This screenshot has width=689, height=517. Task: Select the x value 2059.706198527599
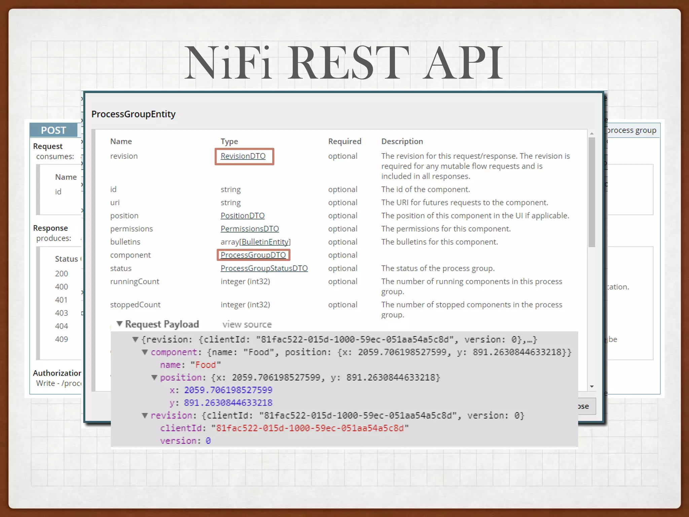click(228, 390)
